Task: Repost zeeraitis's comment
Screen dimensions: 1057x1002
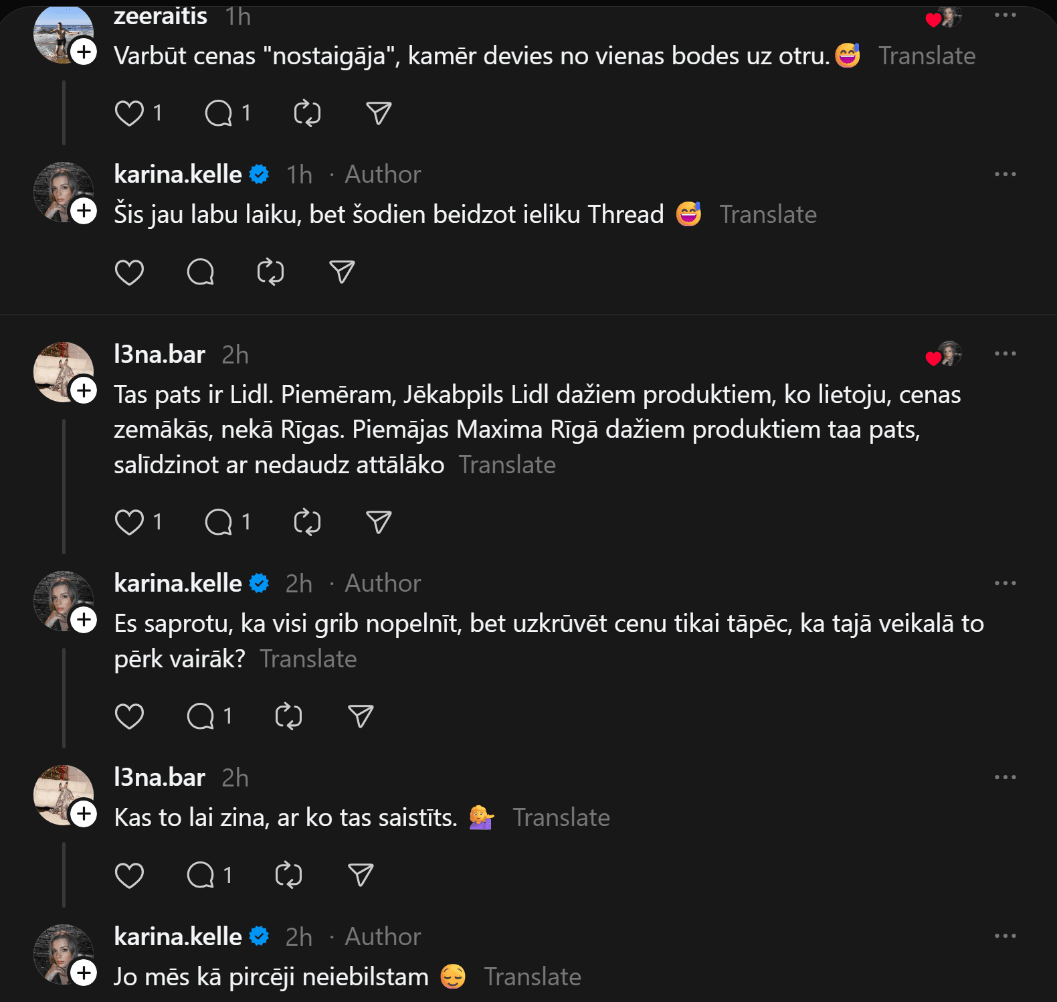Action: 307,113
